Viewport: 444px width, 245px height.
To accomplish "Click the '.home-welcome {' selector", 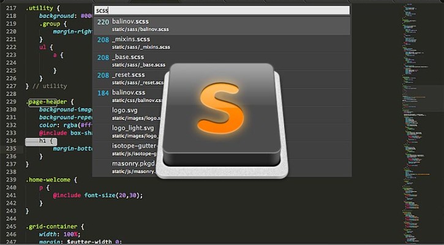I will (x=51, y=180).
